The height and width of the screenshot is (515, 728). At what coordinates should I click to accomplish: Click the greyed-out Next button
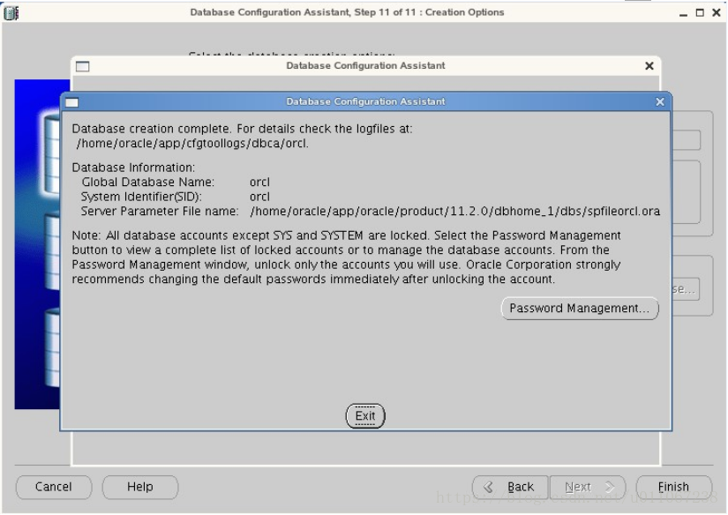tap(588, 487)
